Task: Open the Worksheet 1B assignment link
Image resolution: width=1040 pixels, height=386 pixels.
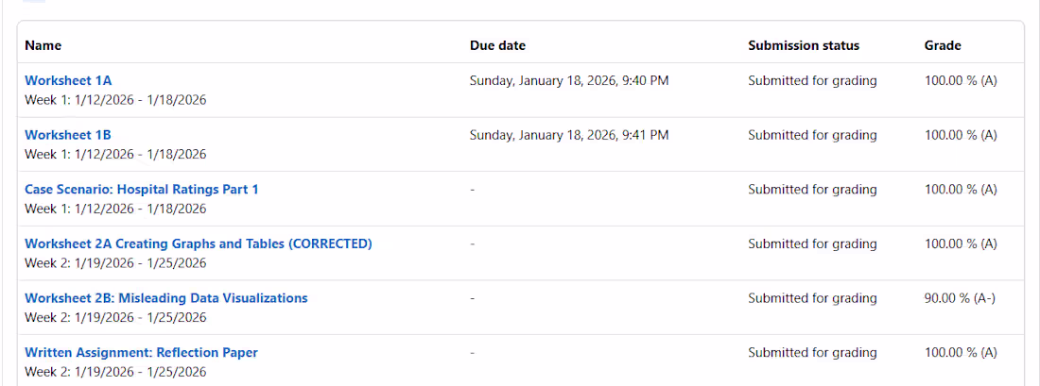Action: pos(68,135)
